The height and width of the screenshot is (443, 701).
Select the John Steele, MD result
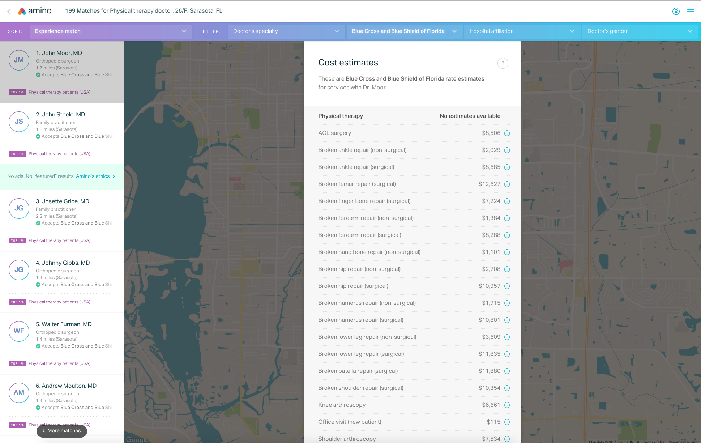[61, 134]
